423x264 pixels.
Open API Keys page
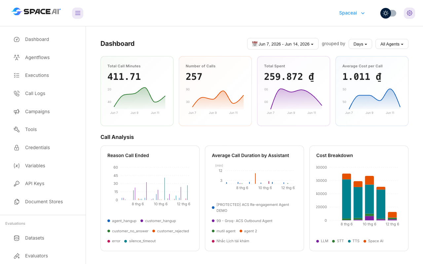(x=43, y=183)
